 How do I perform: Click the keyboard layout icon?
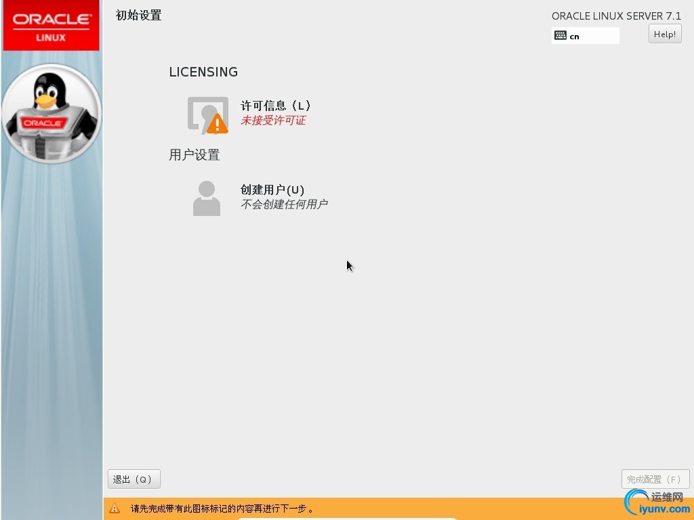(560, 35)
